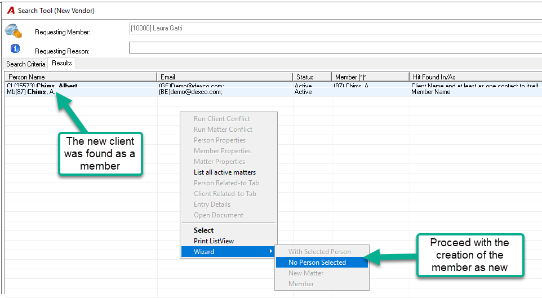
Task: Click the Requesting Member field with Laura Gatti
Action: pyautogui.click(x=335, y=28)
